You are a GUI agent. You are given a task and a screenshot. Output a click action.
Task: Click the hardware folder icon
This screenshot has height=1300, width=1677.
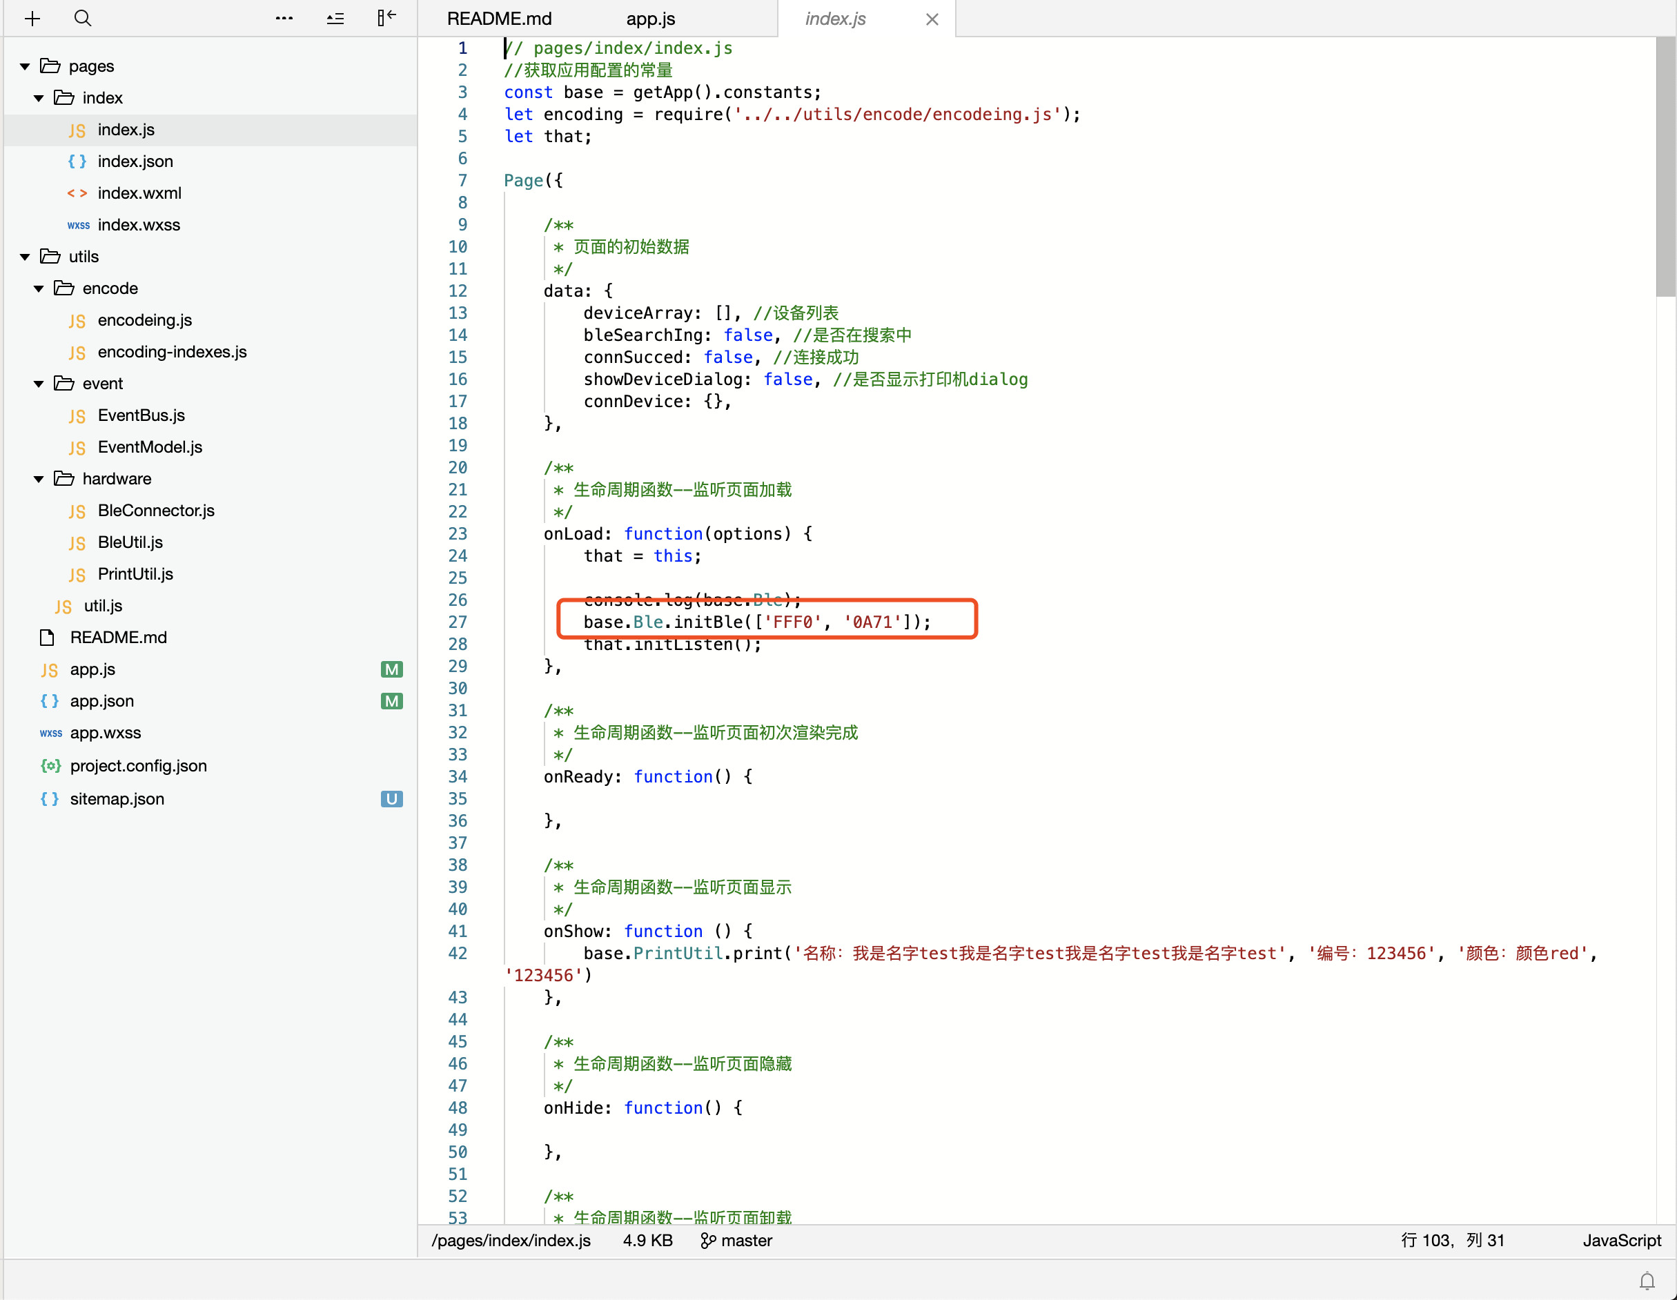tap(63, 478)
